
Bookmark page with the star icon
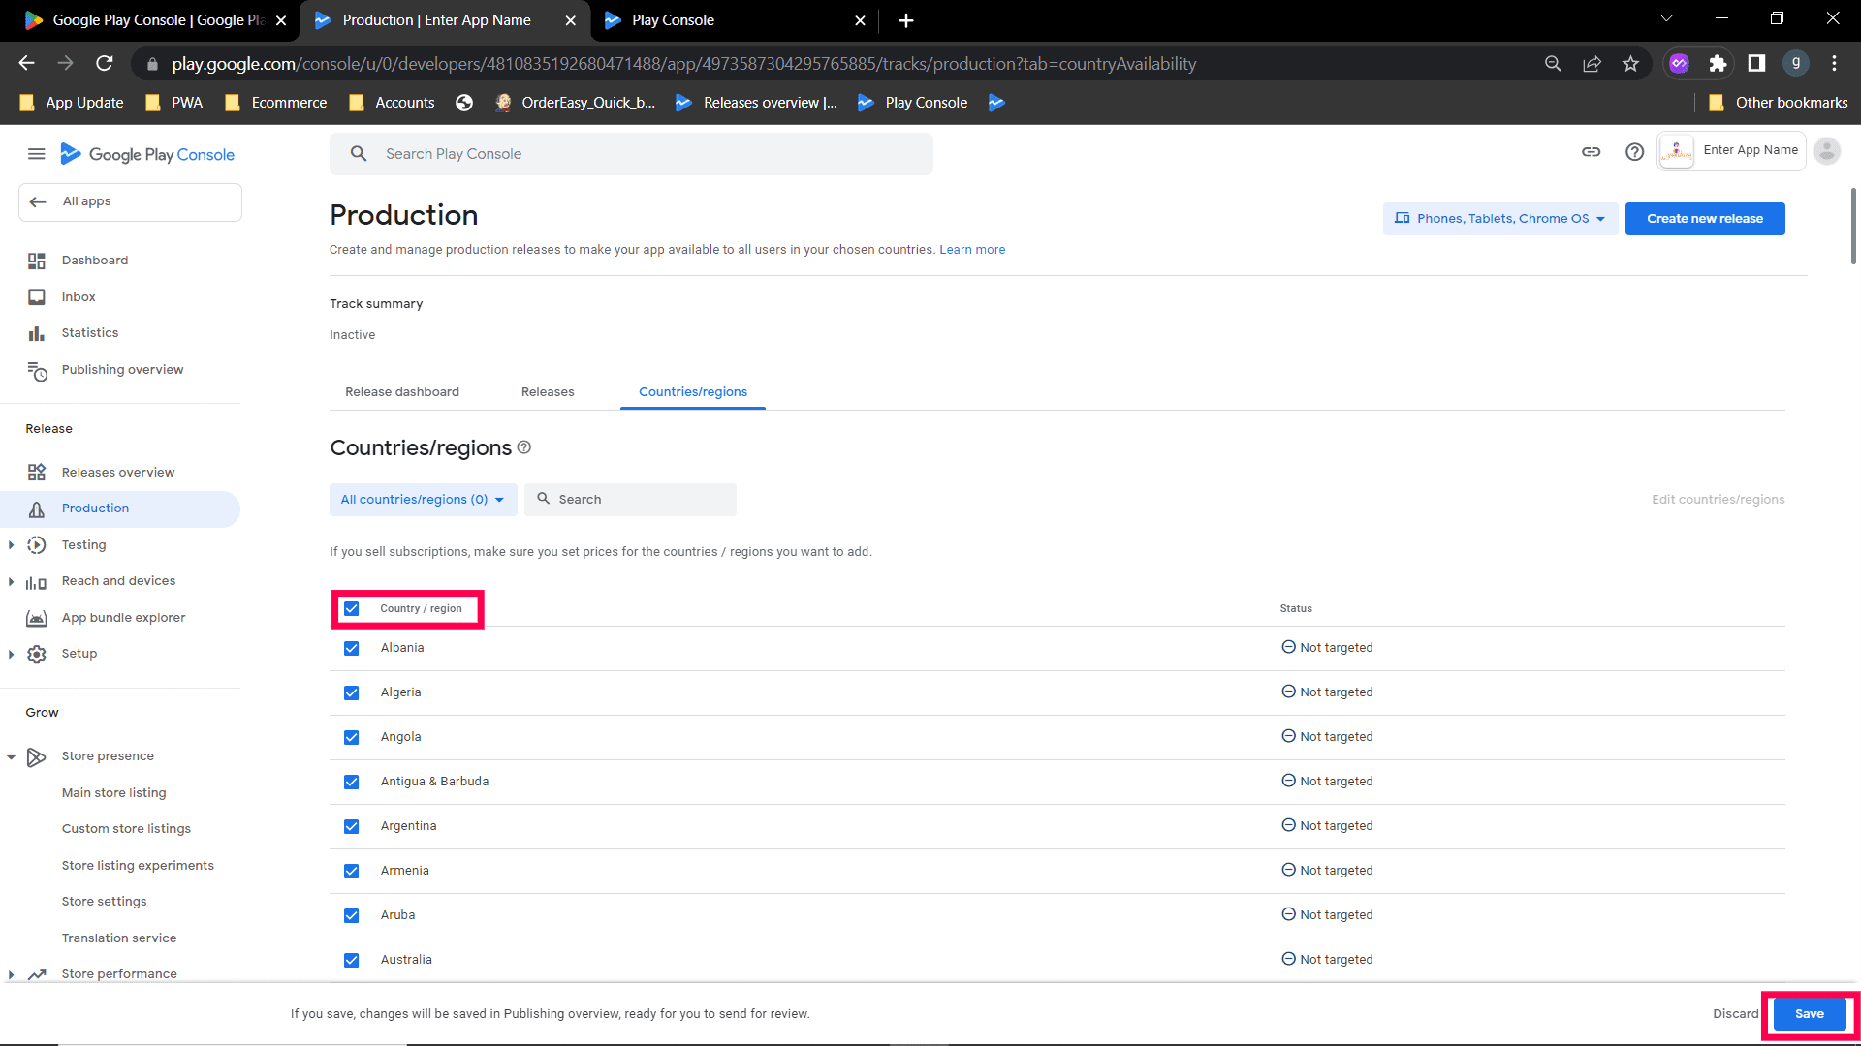(x=1630, y=64)
